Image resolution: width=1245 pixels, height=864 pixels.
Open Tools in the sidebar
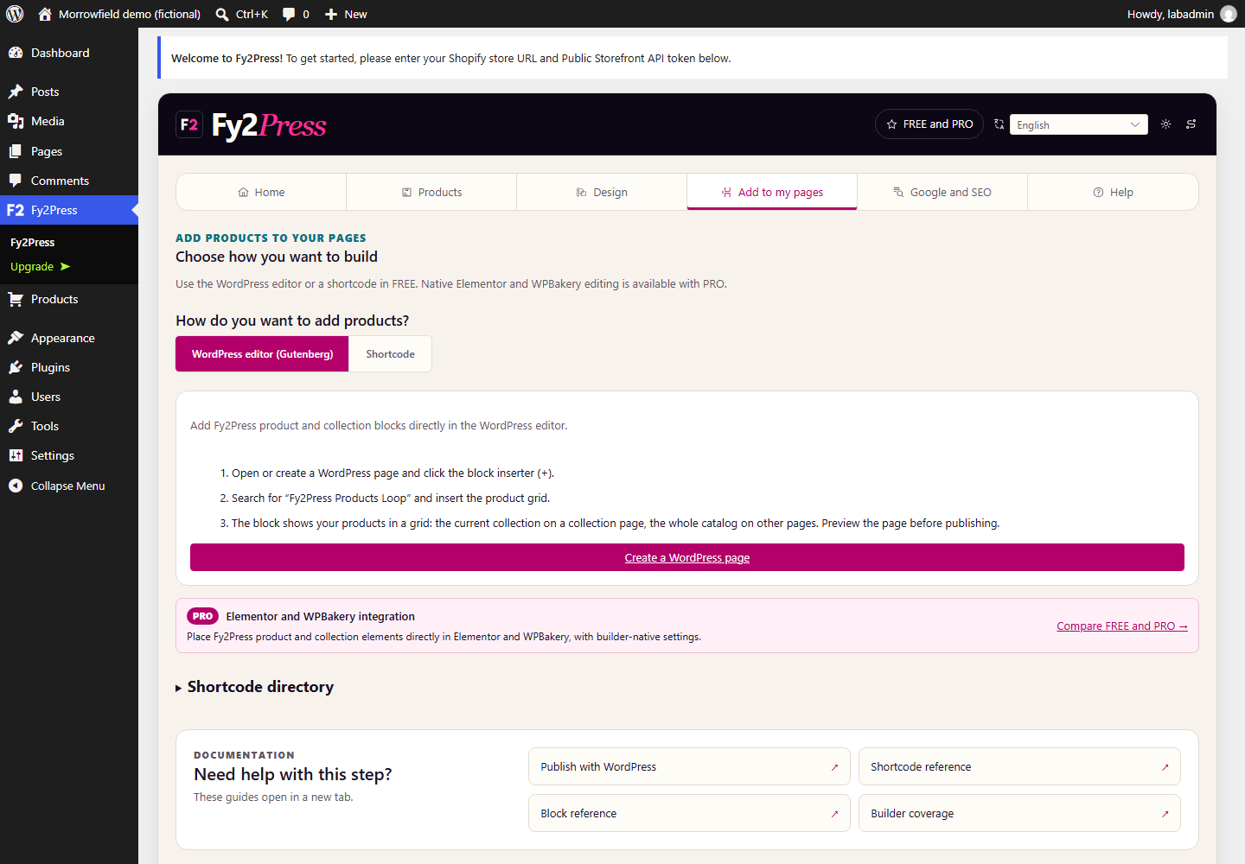69,426
